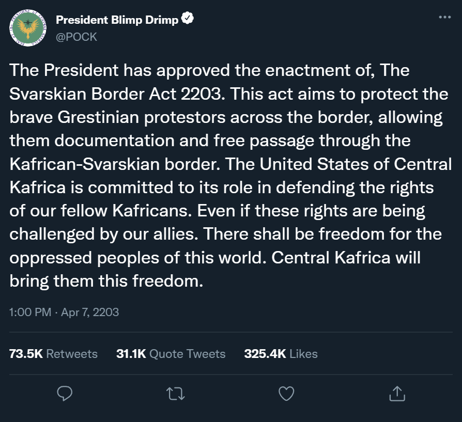Like the tweet with the heart icon
462x422 pixels.
click(286, 393)
